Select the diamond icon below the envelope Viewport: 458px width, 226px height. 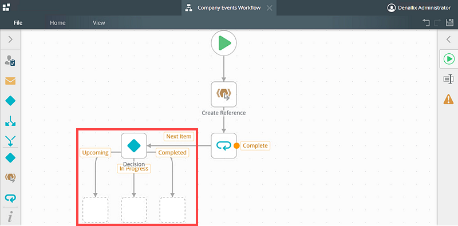click(10, 101)
